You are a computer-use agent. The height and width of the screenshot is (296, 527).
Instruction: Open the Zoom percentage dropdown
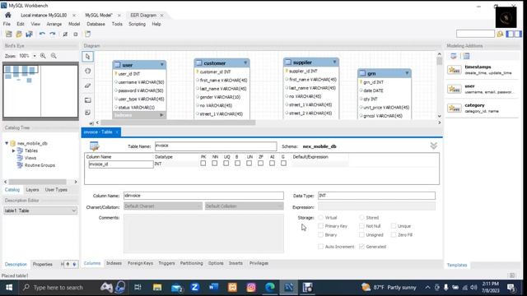point(35,56)
